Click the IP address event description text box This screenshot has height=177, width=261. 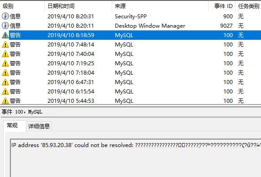(135, 158)
